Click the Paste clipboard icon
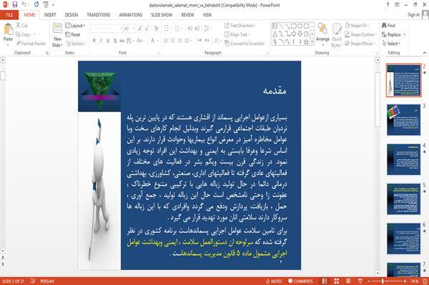 click(8, 29)
